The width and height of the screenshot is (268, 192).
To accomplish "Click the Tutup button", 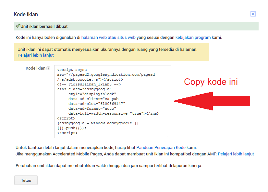I will [26, 180].
